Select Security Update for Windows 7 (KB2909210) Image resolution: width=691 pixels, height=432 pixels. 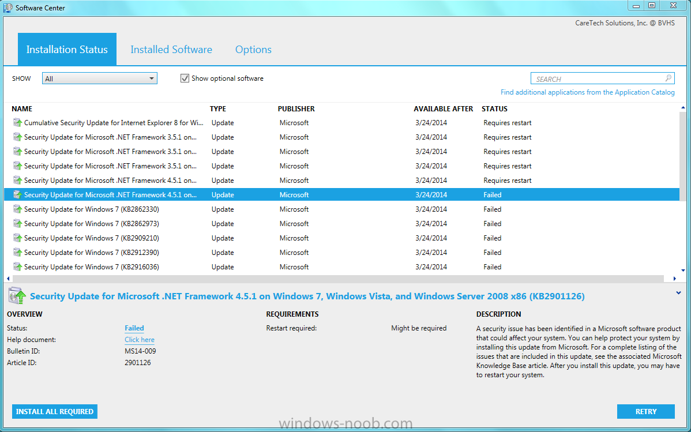(x=342, y=238)
